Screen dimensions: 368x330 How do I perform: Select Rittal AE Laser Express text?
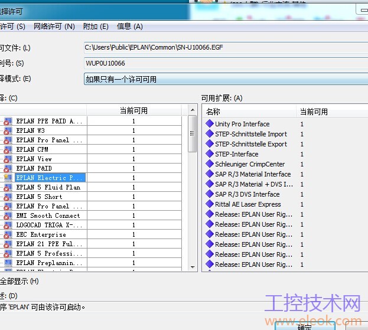[x=248, y=204]
